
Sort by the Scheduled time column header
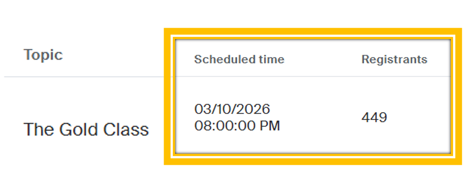click(x=239, y=59)
